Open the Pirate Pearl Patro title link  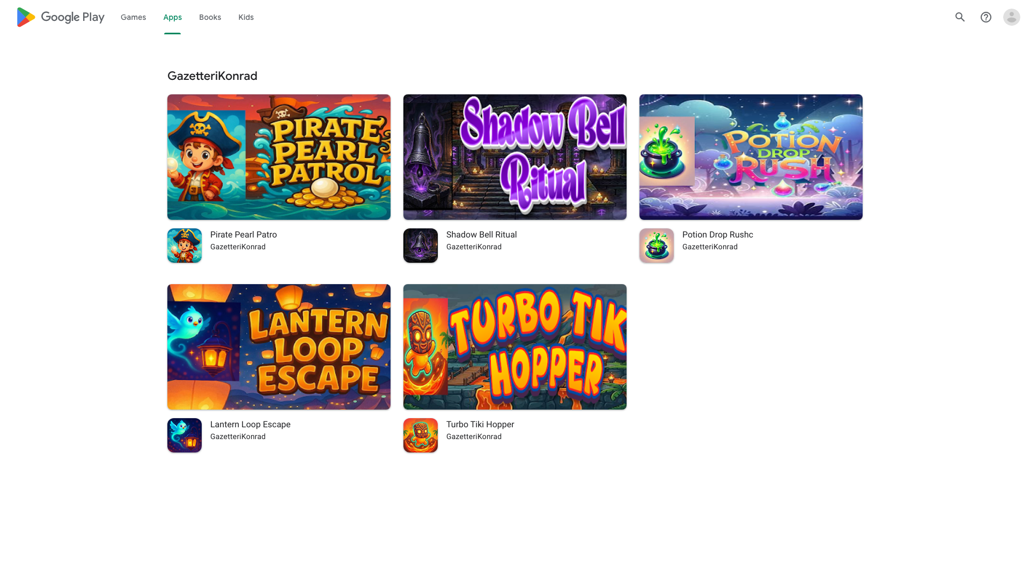coord(244,235)
